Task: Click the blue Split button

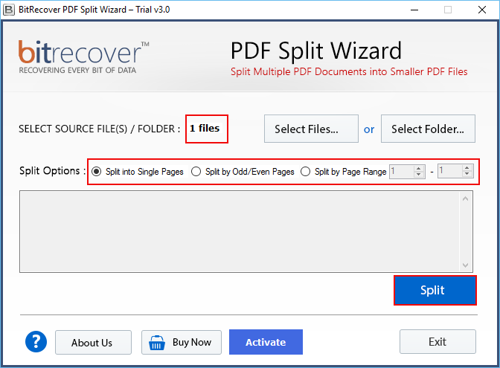Action: click(x=435, y=290)
